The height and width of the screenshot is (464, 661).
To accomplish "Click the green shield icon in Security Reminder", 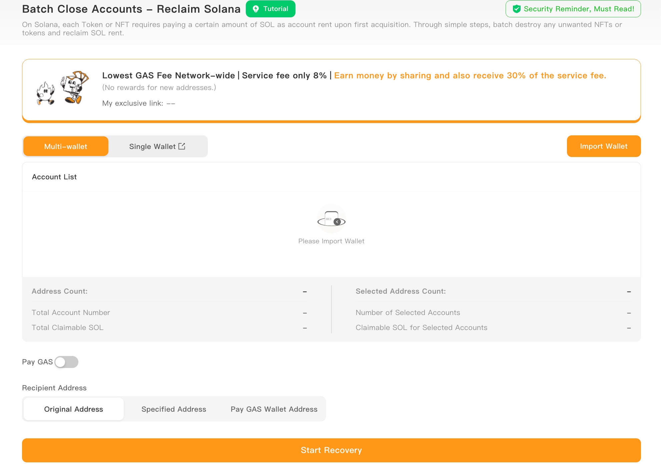I will pyautogui.click(x=517, y=9).
